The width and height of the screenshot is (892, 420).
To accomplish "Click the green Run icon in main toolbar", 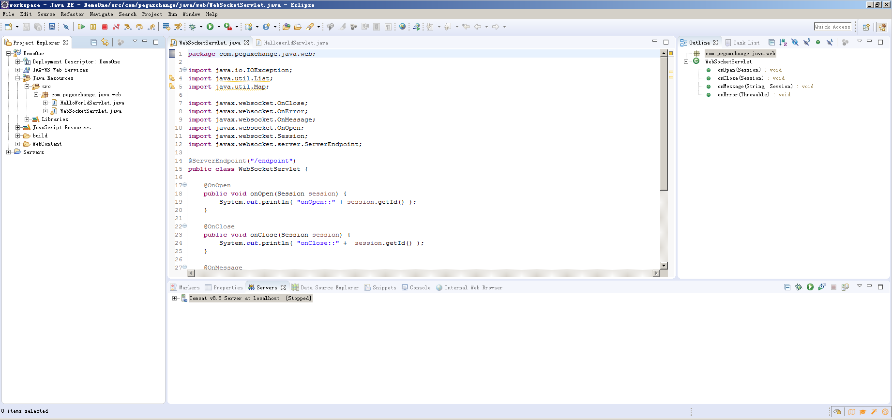I will (210, 27).
